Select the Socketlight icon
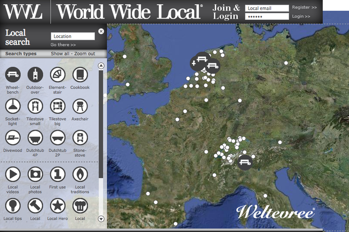 tap(13, 106)
